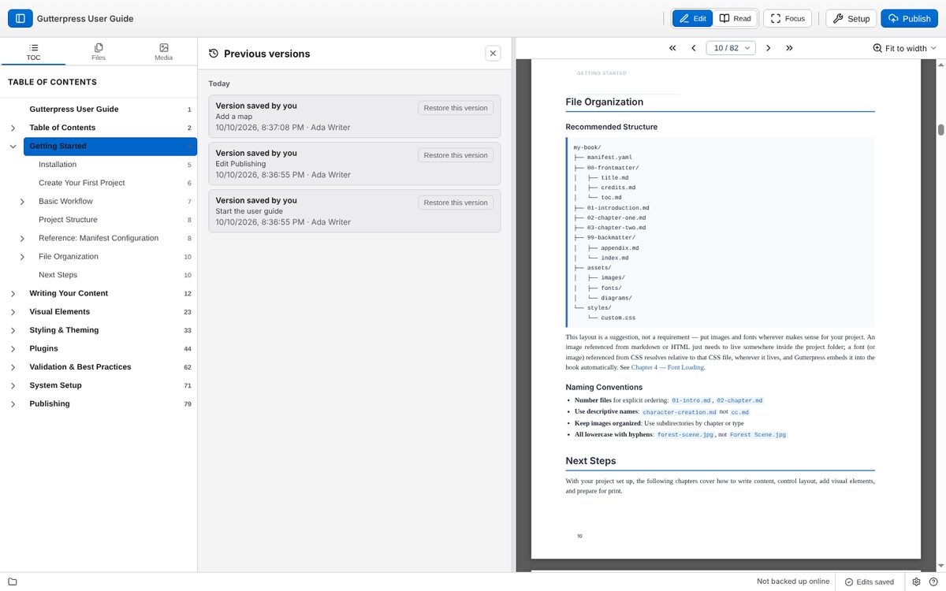The width and height of the screenshot is (946, 591).
Task: Close the Previous versions panel
Action: pyautogui.click(x=493, y=54)
